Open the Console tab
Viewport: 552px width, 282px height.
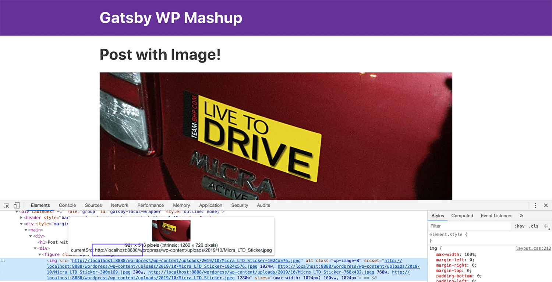(67, 206)
